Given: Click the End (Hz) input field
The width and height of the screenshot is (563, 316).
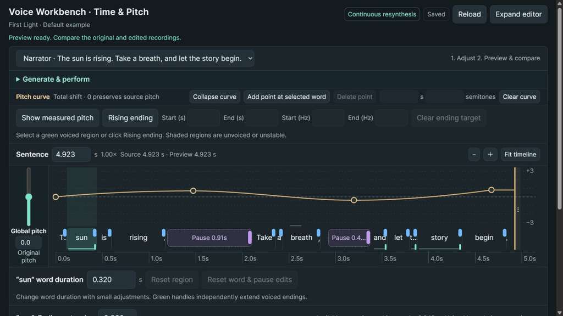Looking at the screenshot, I should point(391,118).
